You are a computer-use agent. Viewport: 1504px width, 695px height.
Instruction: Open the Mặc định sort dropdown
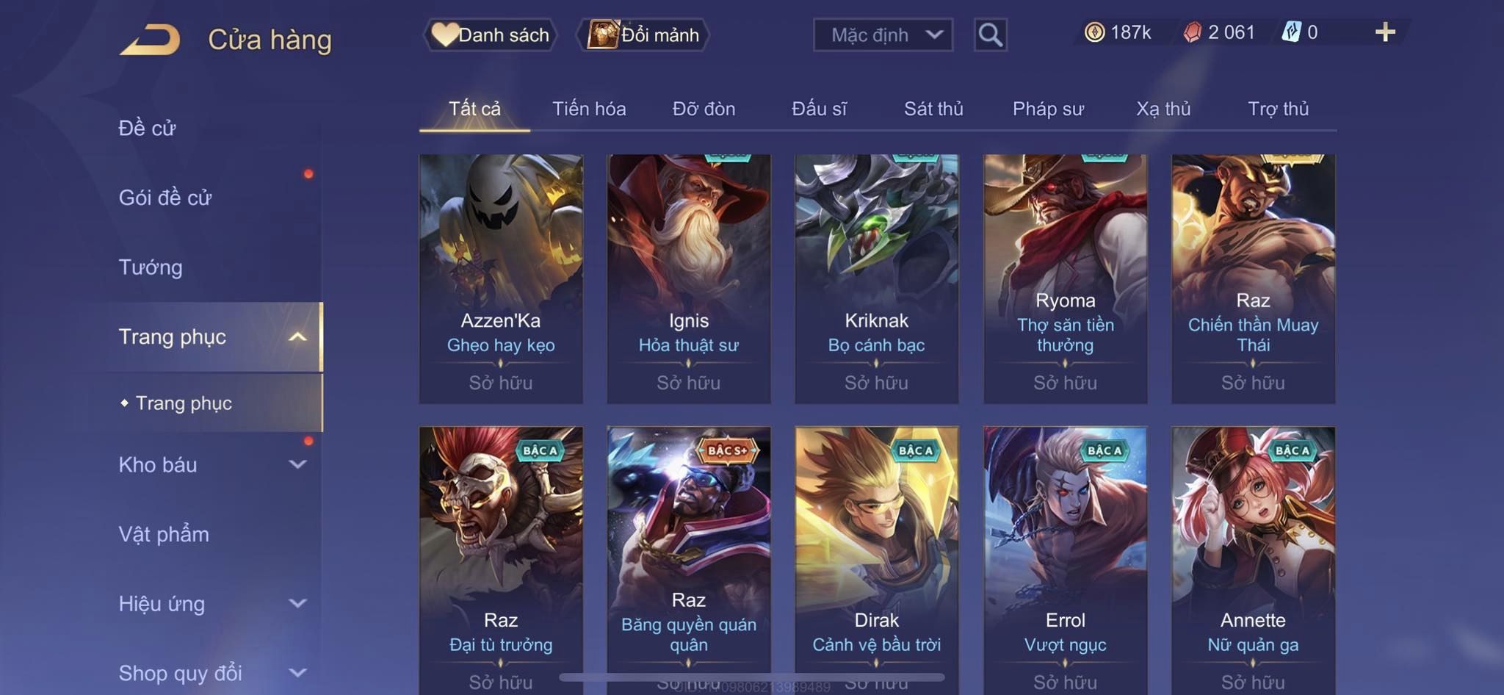pos(883,35)
